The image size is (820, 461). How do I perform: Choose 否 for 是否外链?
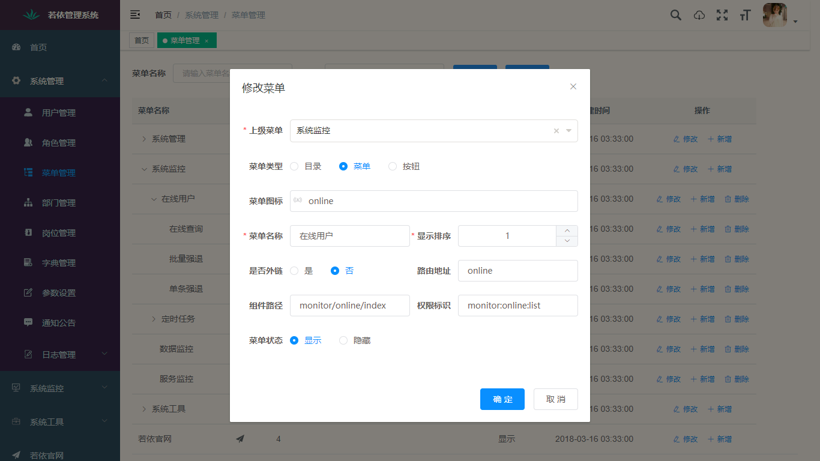click(x=343, y=271)
